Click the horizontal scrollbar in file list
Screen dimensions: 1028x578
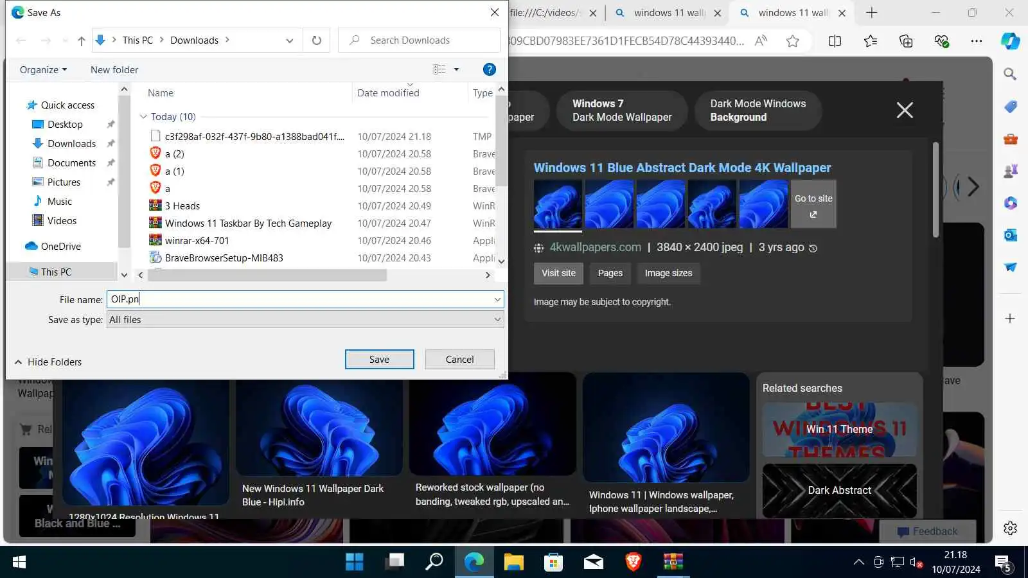267,276
